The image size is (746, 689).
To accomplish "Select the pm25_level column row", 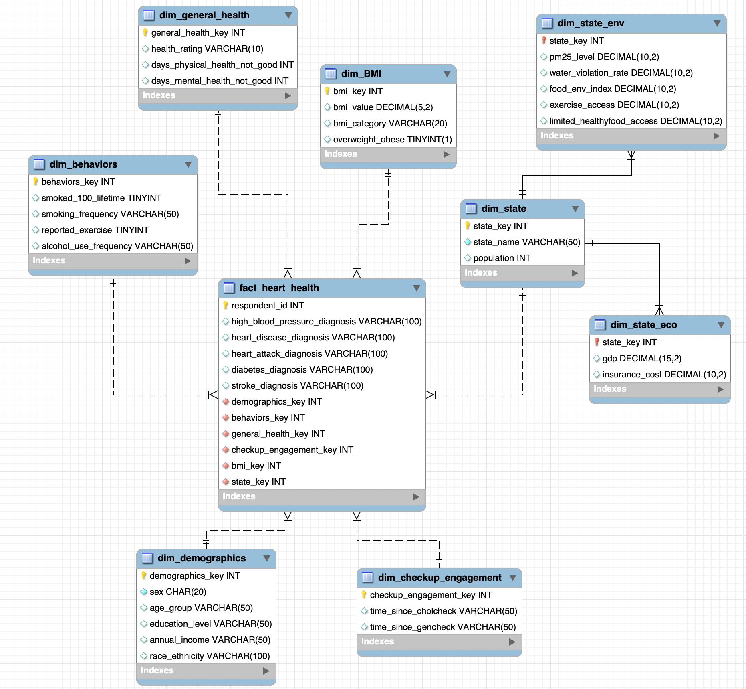I will point(604,57).
